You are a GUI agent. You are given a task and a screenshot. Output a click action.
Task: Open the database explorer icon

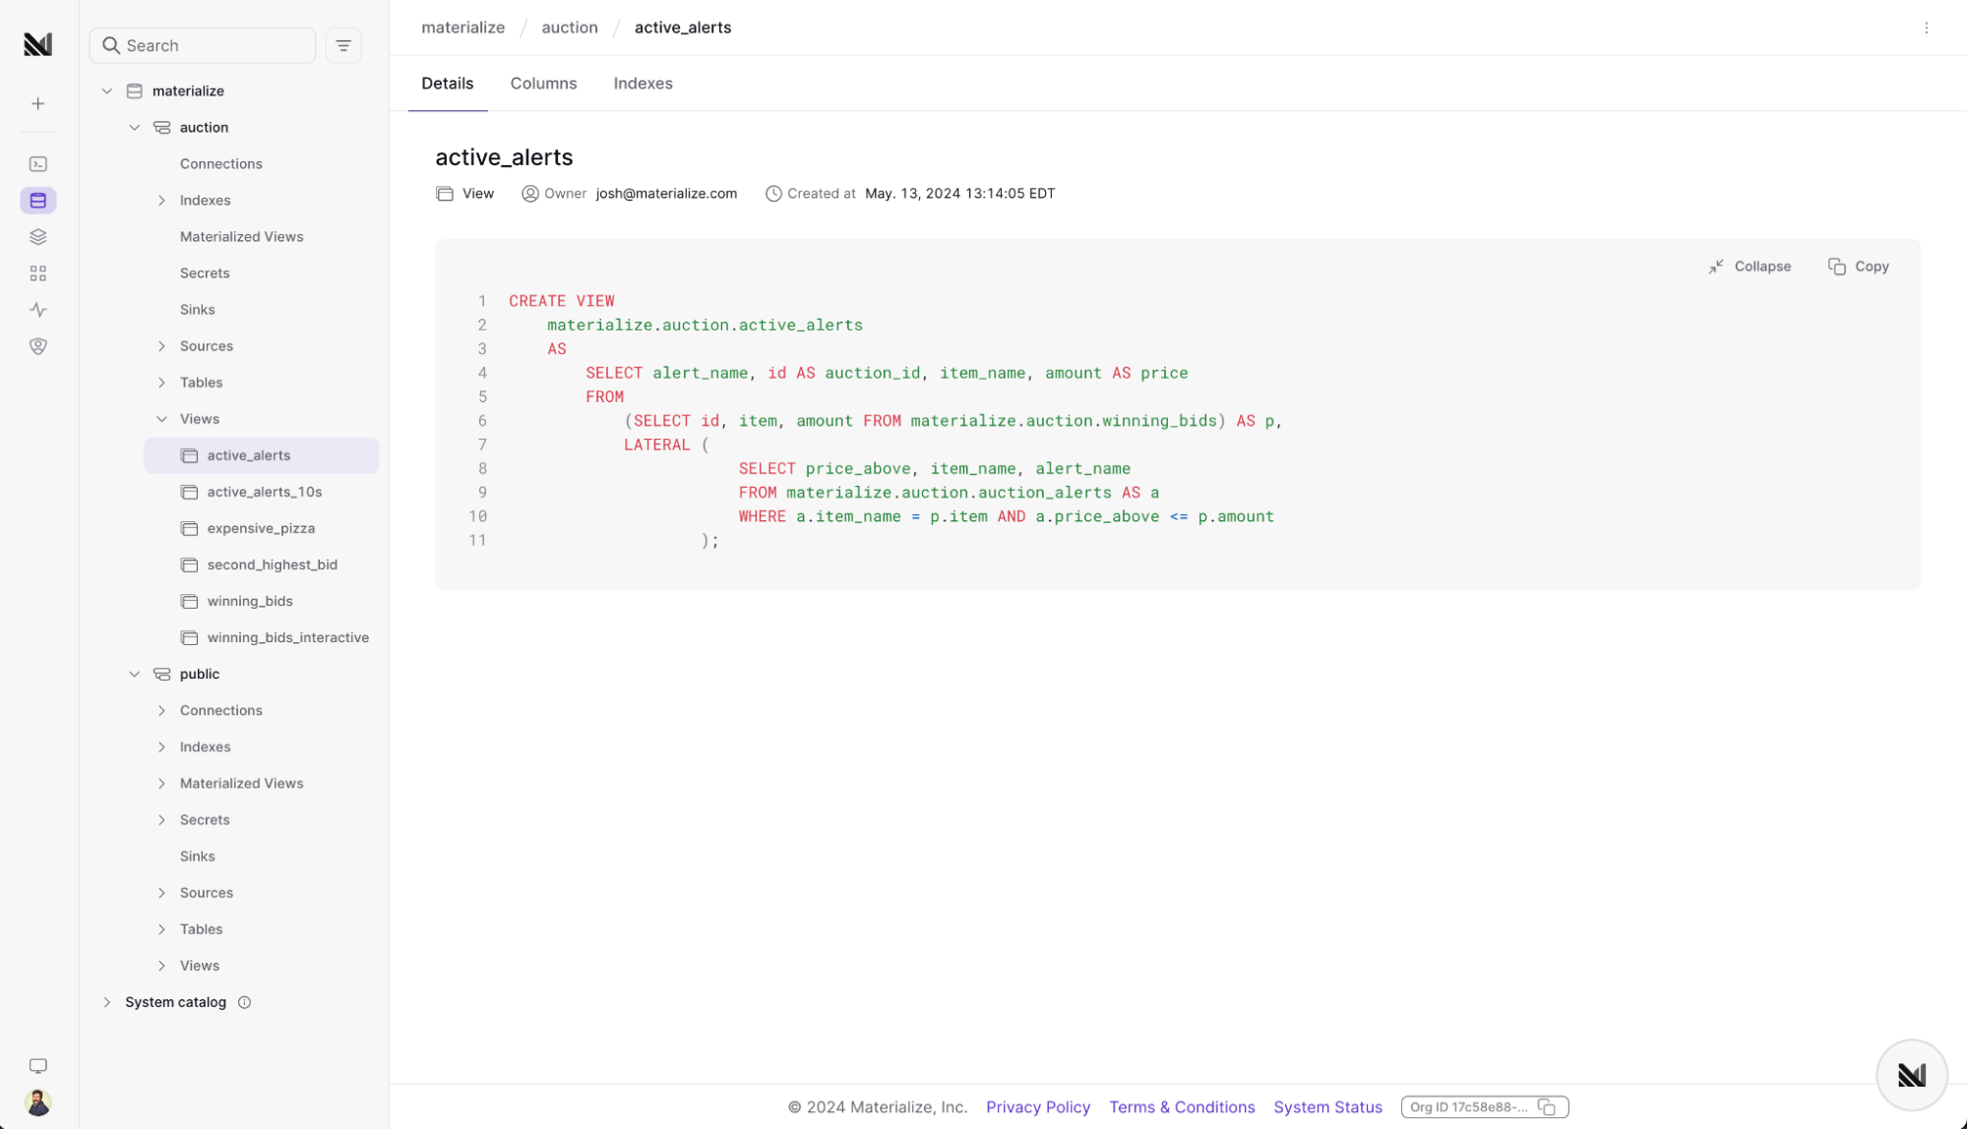pyautogui.click(x=38, y=201)
